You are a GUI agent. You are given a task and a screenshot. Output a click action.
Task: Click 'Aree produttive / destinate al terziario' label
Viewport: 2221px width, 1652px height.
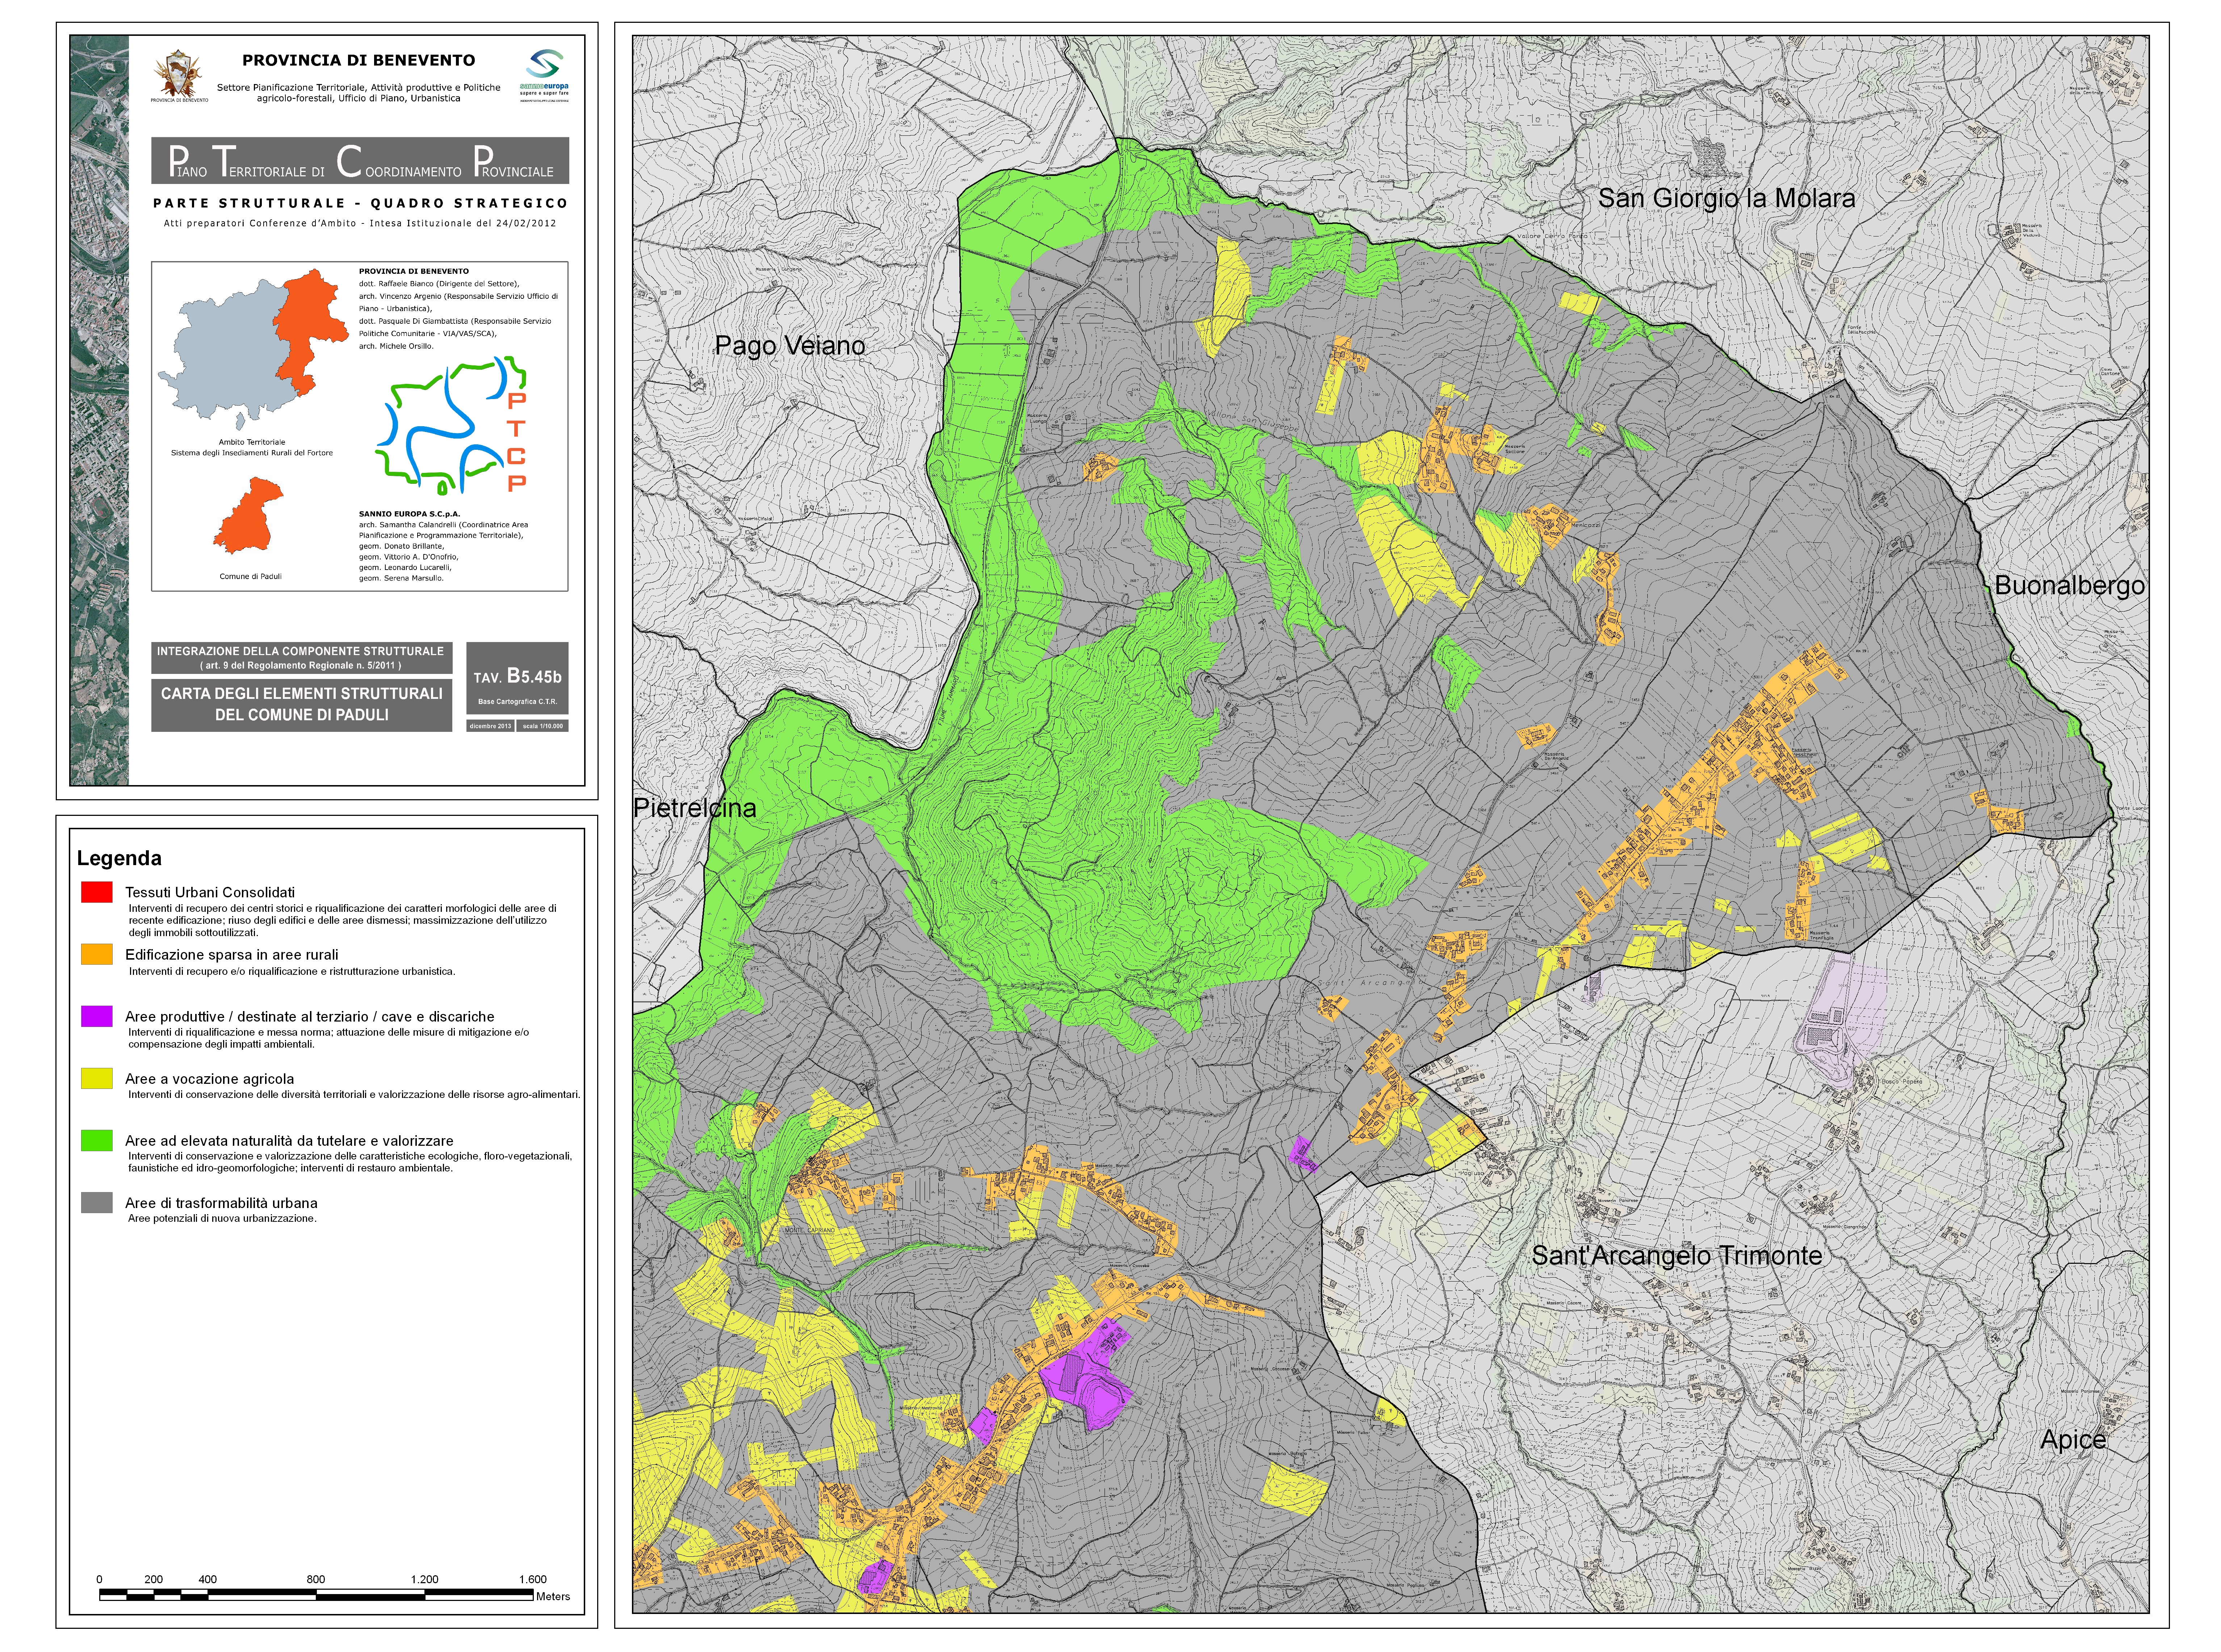(310, 1016)
